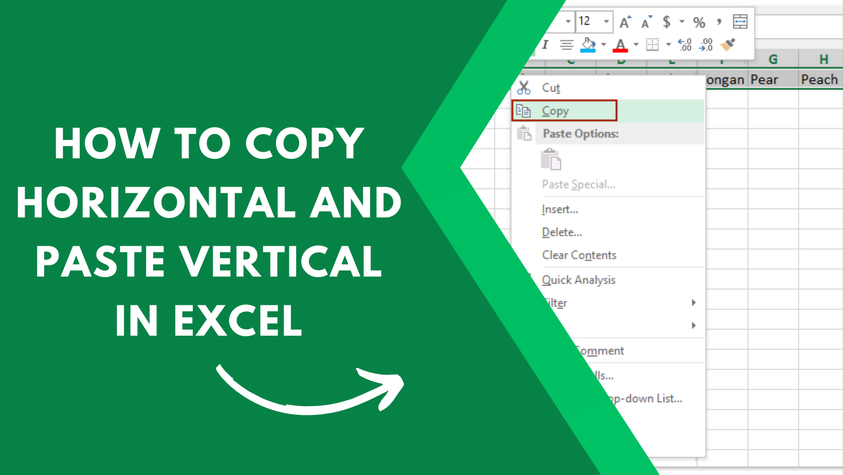Open the Fill Color dropdown arrow
The image size is (843, 475).
point(603,45)
